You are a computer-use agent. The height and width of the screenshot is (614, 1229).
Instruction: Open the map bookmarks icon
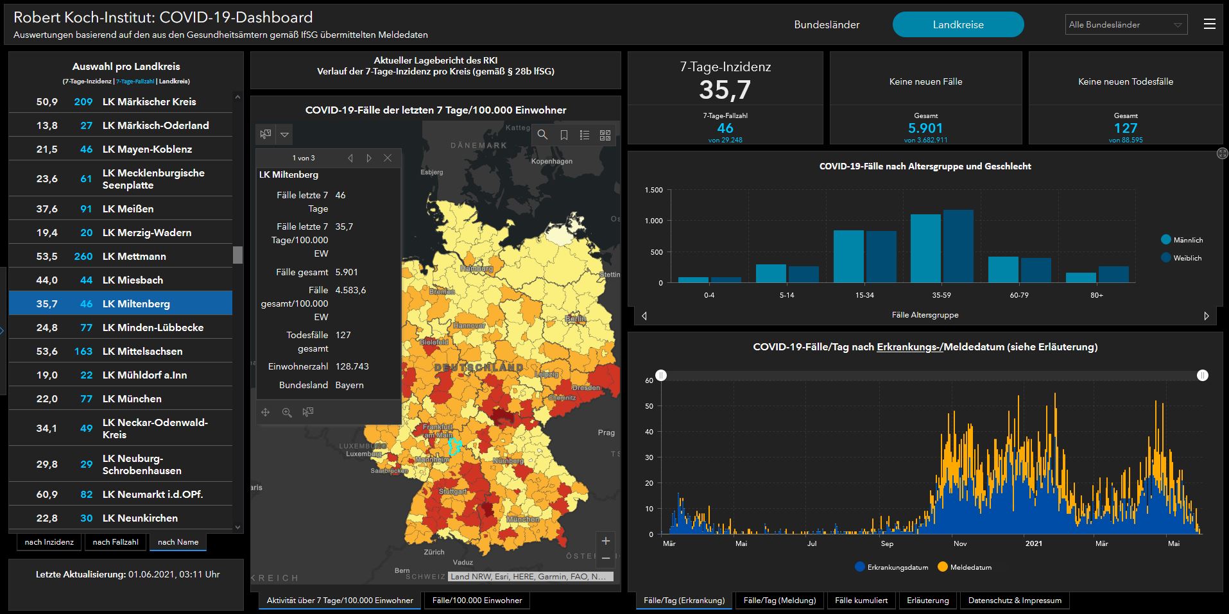pos(563,135)
